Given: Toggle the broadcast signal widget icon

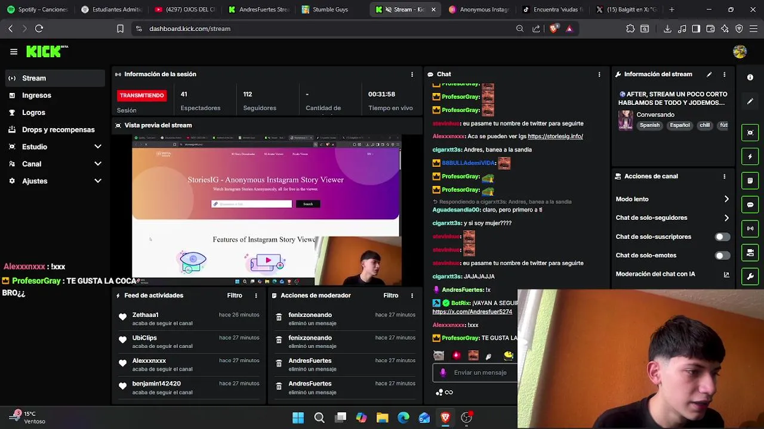Looking at the screenshot, I should point(750,229).
